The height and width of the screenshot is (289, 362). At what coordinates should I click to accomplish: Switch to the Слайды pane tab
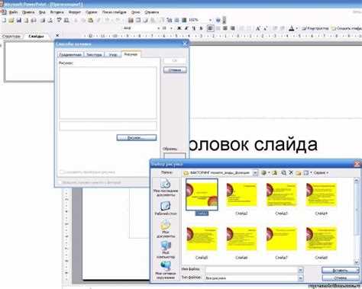[36, 36]
